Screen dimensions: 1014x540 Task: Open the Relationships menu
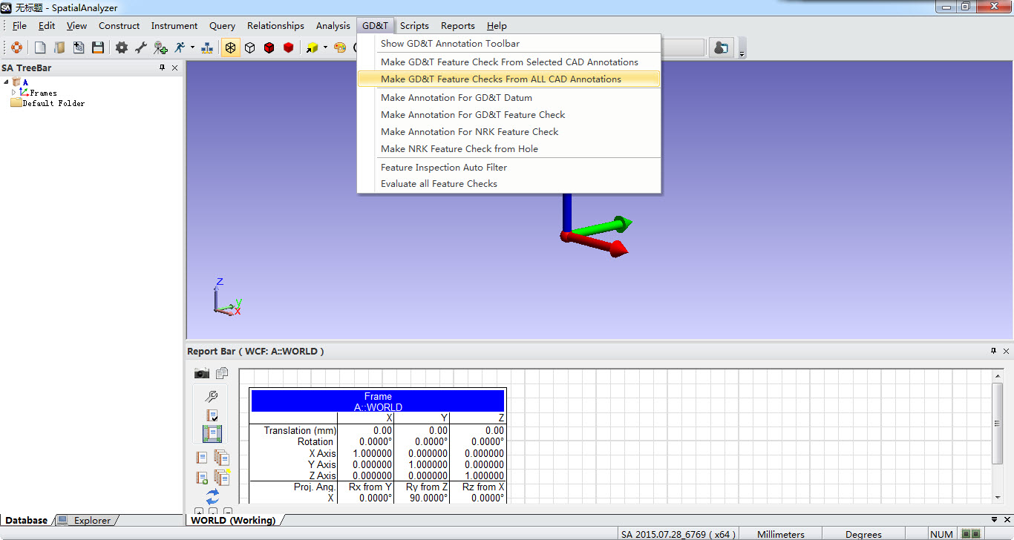(x=275, y=26)
